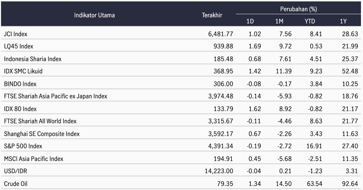This screenshot has height=190, width=363.
Task: Select BINDO last value 306.00
Action: click(x=223, y=84)
